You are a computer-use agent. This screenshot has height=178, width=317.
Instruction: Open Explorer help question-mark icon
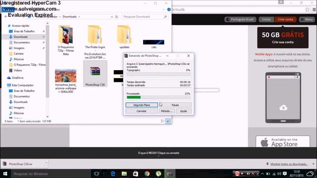coord(169,9)
